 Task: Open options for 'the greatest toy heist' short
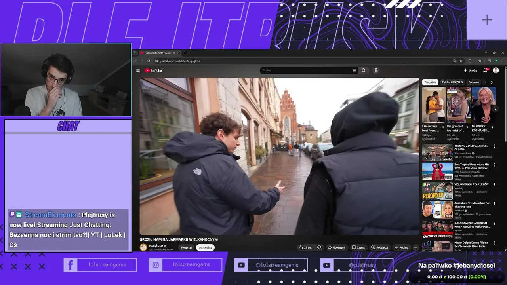(x=468, y=128)
